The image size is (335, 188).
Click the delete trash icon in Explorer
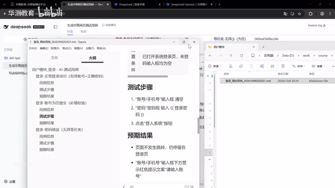pos(283,66)
